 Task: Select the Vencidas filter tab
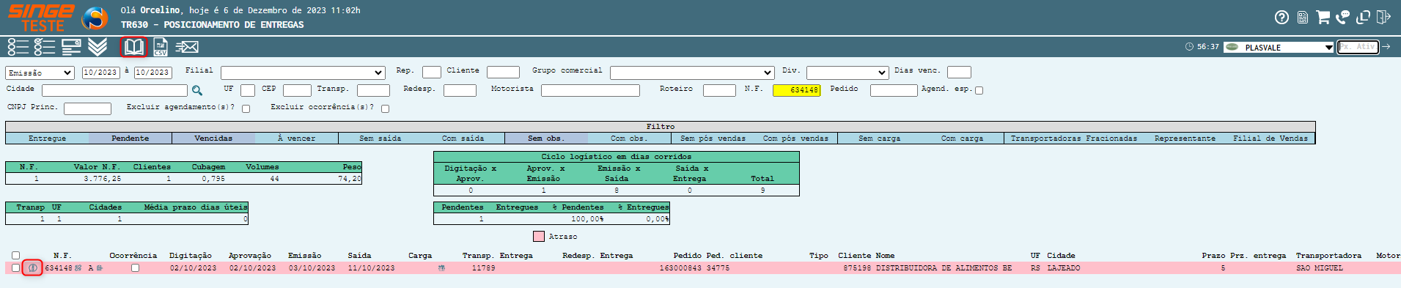point(213,139)
